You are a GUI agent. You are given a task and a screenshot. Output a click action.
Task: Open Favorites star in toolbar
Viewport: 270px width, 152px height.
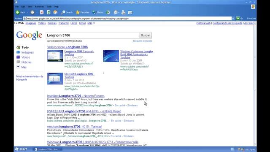[x=83, y=12]
